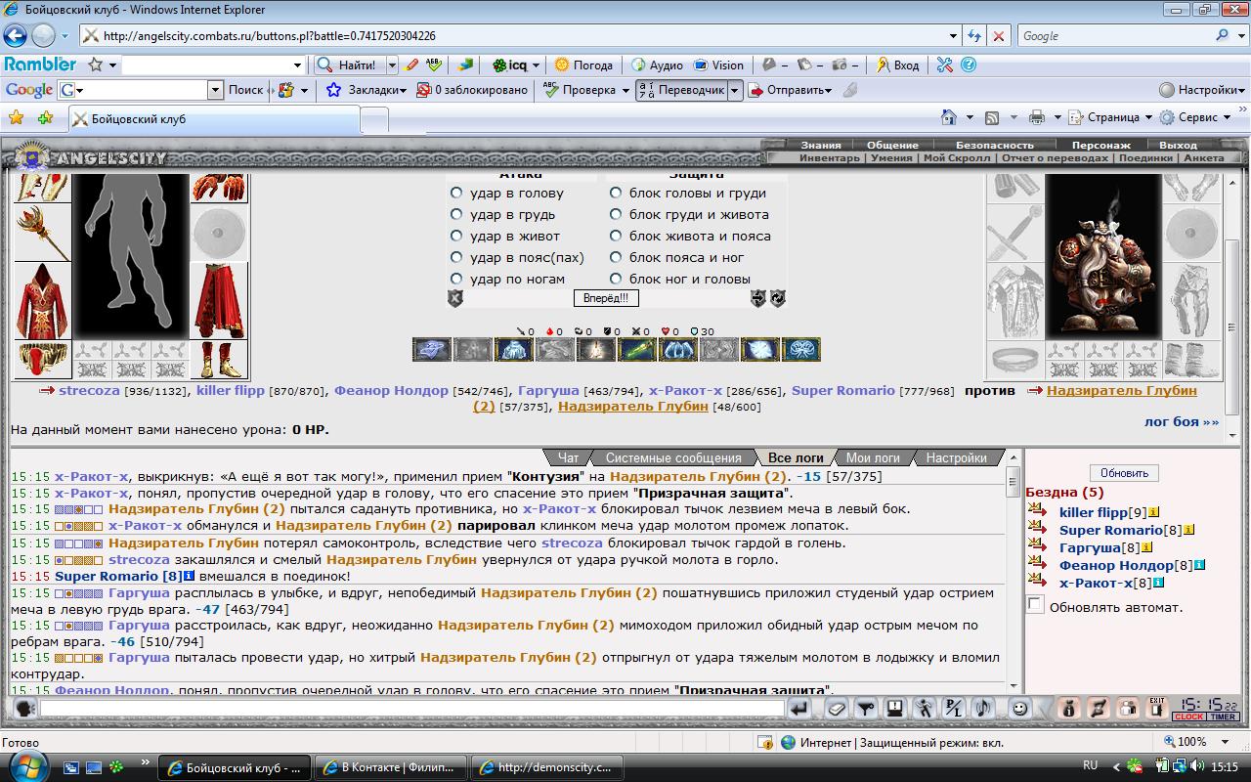Expand the Rambler search field dropdown
Viewport: 1251px width, 782px height.
(x=298, y=65)
